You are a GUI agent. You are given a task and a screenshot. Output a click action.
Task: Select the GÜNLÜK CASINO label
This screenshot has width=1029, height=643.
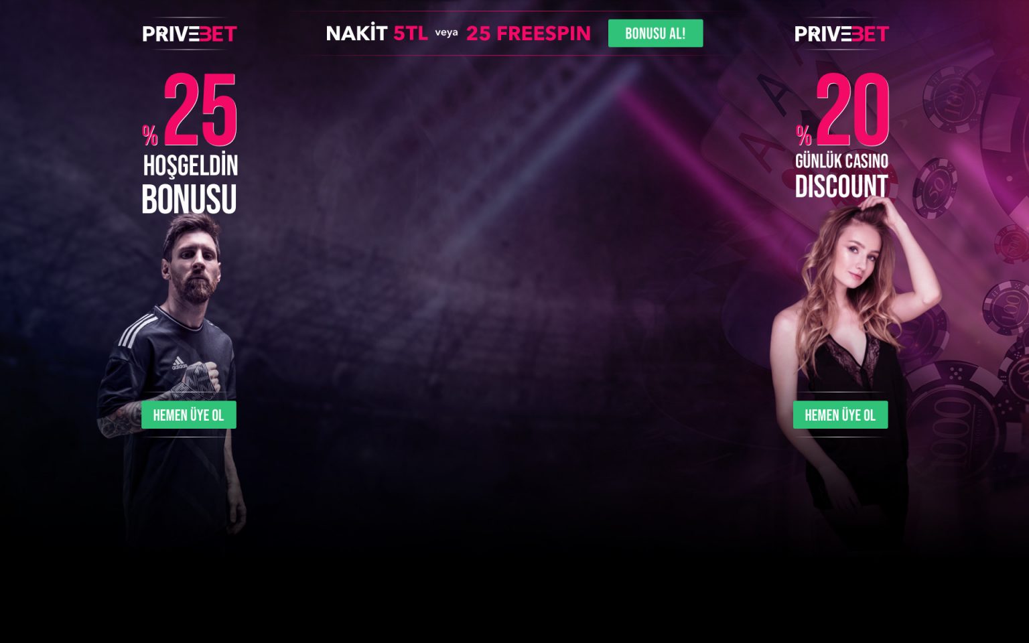(841, 161)
